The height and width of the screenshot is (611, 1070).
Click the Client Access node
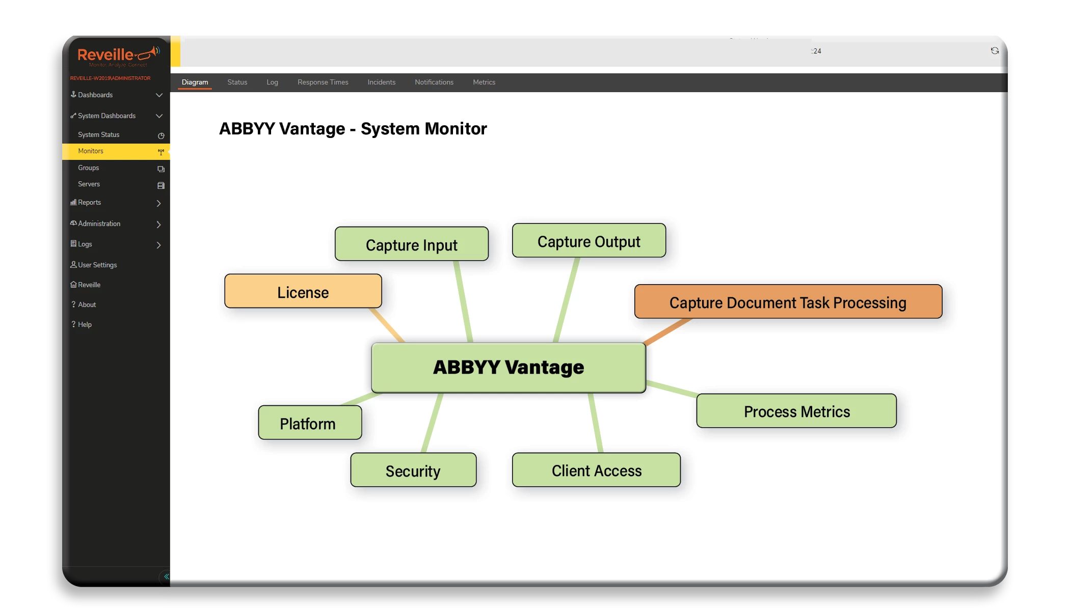pyautogui.click(x=596, y=470)
